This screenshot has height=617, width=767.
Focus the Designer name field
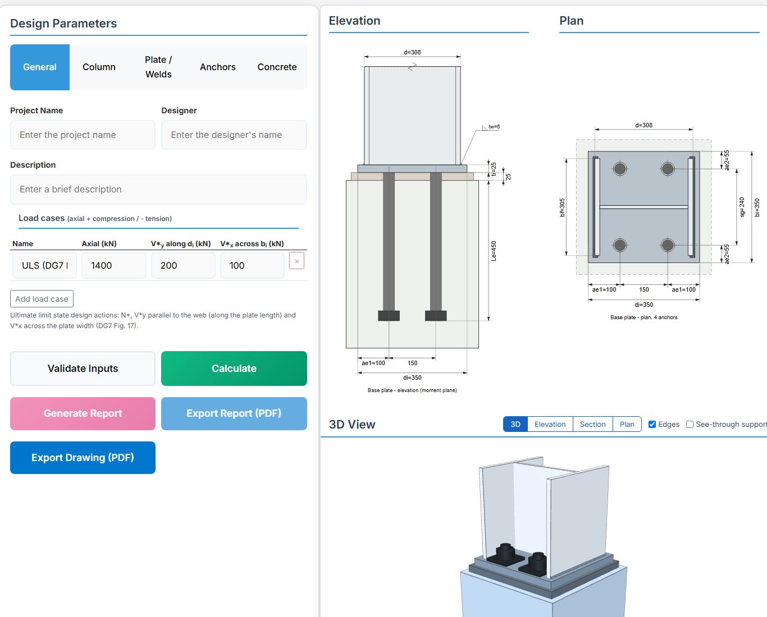point(234,135)
